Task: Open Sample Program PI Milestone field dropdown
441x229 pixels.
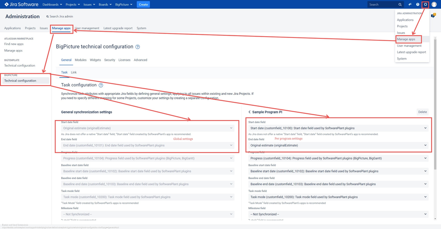Action: click(338, 214)
